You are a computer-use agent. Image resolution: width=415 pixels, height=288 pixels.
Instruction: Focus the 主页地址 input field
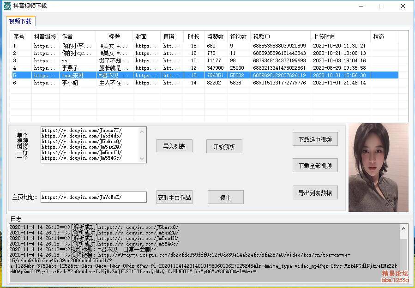[x=93, y=197]
